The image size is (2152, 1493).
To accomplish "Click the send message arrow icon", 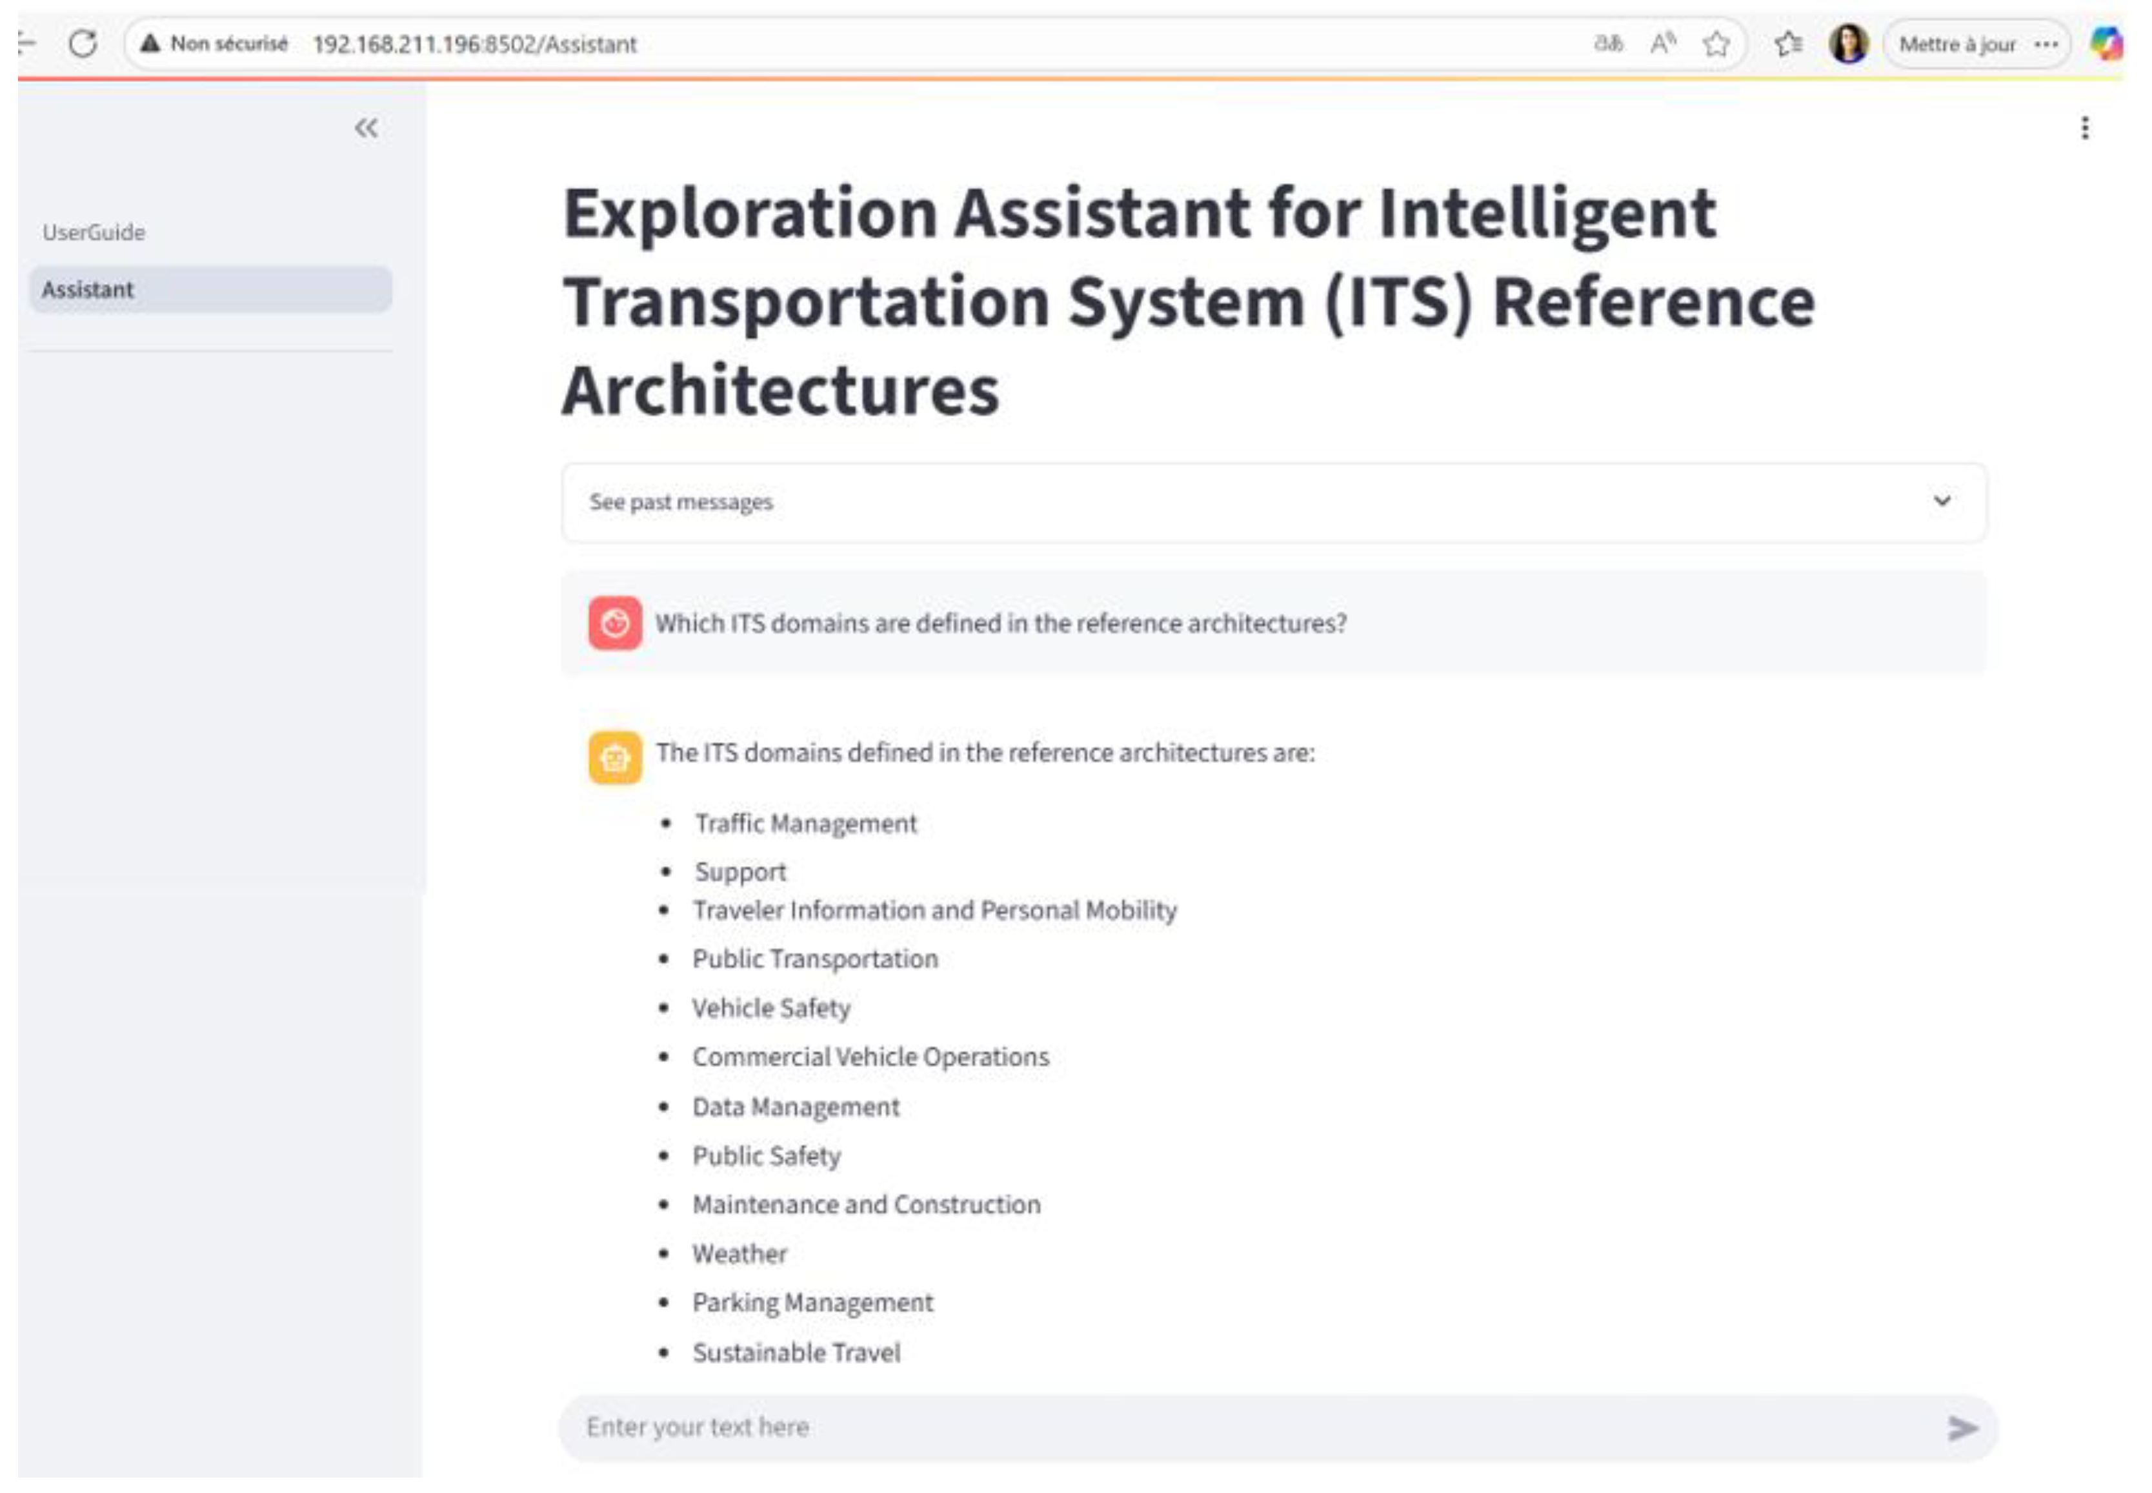I will (x=1961, y=1428).
